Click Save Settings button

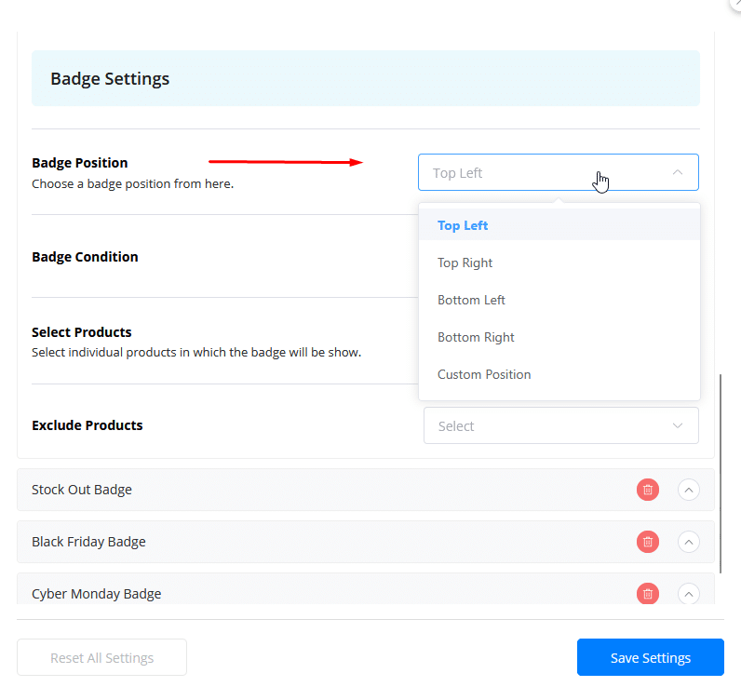click(x=650, y=657)
